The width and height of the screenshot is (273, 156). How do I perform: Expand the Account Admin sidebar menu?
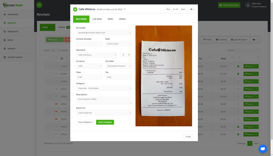17,57
